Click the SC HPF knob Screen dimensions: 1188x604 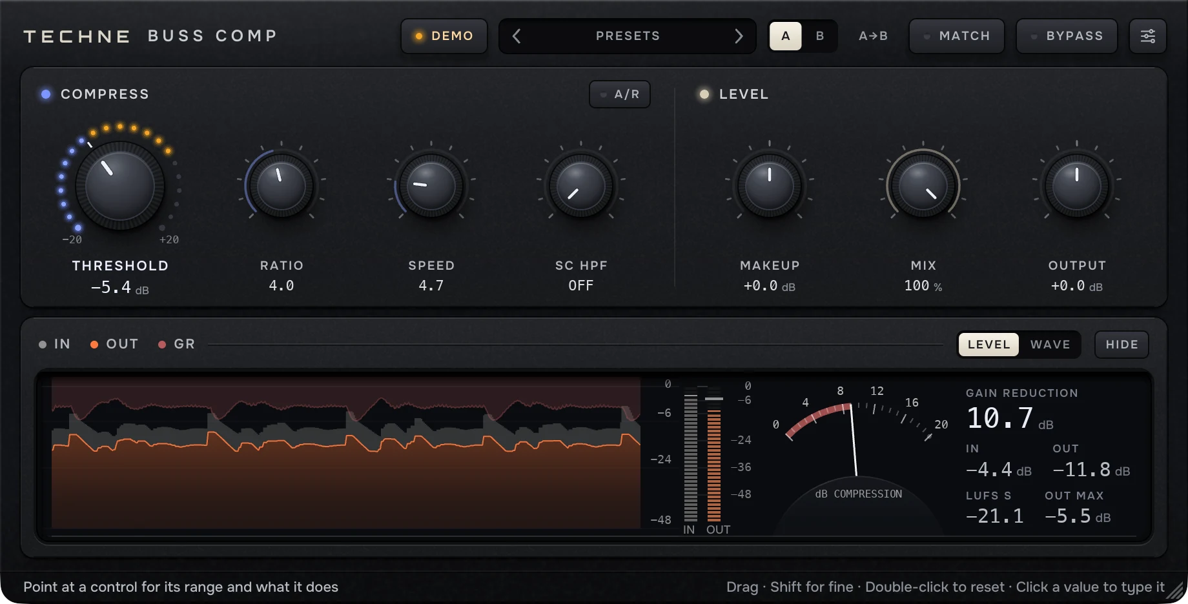tap(581, 186)
